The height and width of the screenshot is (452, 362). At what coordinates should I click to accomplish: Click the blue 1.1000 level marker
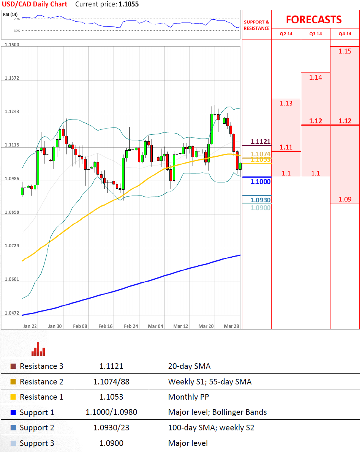tap(261, 182)
